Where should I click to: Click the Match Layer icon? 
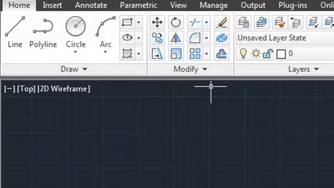[280, 22]
